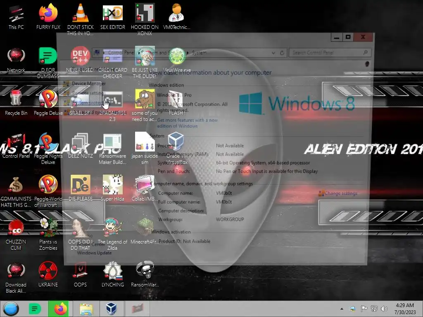
Task: Open the volume speaker tray icon
Action: (384, 309)
